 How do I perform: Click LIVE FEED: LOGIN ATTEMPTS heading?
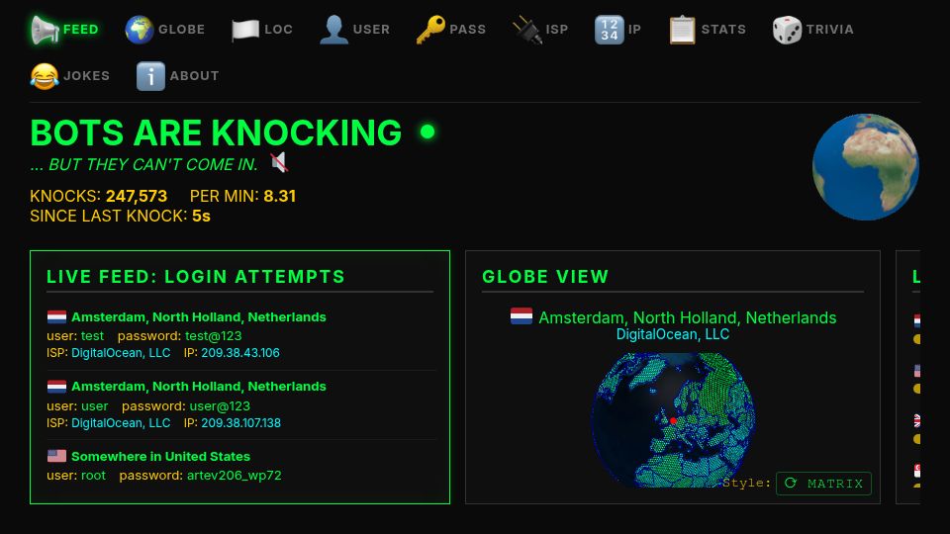pyautogui.click(x=196, y=277)
